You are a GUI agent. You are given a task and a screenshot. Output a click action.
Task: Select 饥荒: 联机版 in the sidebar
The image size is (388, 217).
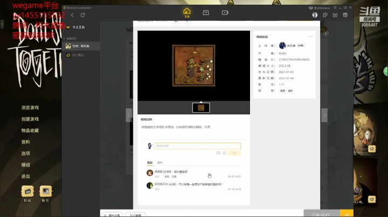click(x=81, y=46)
